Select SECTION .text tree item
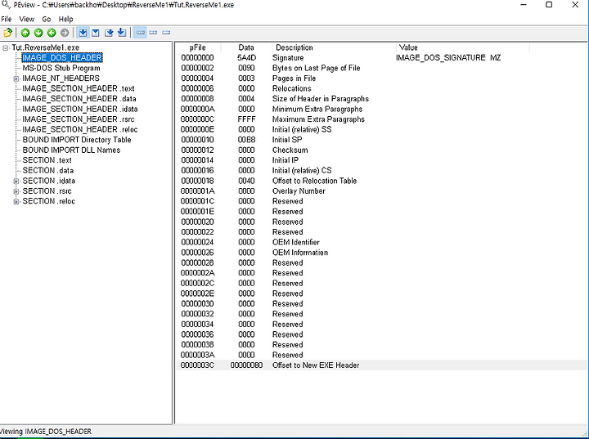This screenshot has height=439, width=589. (x=47, y=160)
